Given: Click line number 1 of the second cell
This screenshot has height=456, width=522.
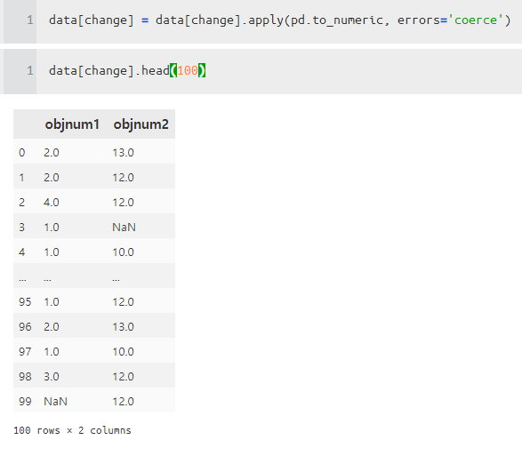Looking at the screenshot, I should click(30, 70).
